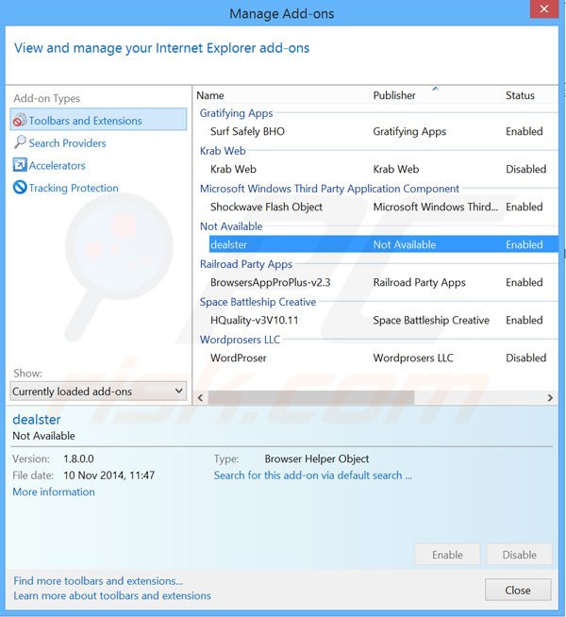The height and width of the screenshot is (617, 566).
Task: Select the Krab Web group header
Action: click(223, 151)
